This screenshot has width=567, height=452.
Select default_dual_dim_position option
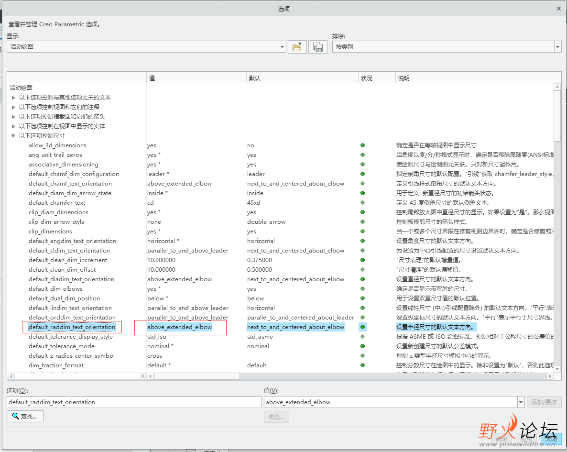click(x=64, y=298)
